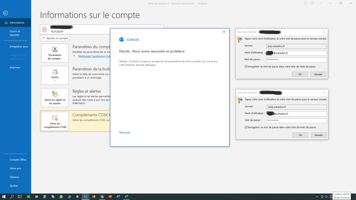Viewport: 356px width, 200px height.
Task: Select Imprimer in the sidebar
Action: point(15,67)
